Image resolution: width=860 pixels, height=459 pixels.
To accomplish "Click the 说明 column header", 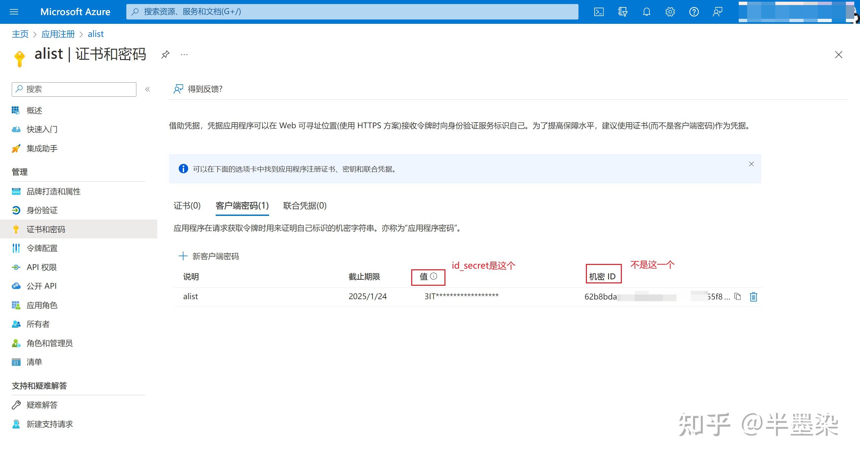I will (191, 277).
